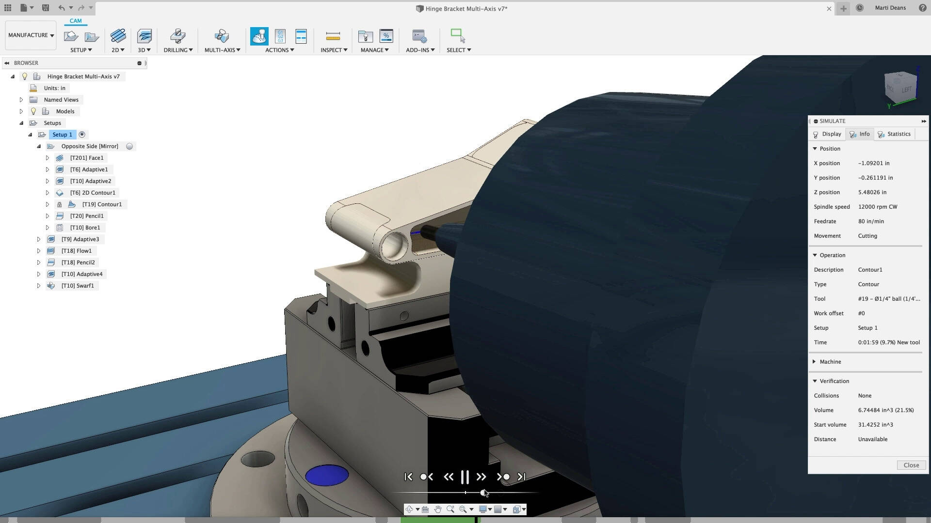This screenshot has width=931, height=523.
Task: Close the Simulate panel
Action: pos(911,465)
